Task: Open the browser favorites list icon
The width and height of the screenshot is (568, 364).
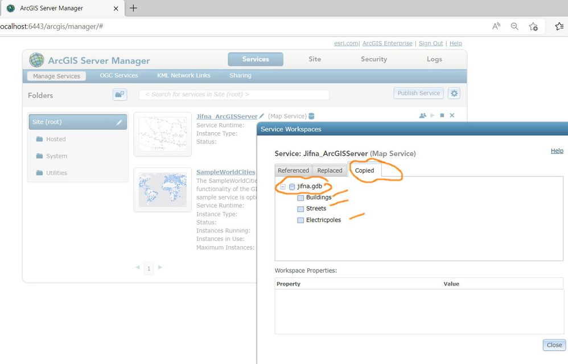Action: click(559, 26)
